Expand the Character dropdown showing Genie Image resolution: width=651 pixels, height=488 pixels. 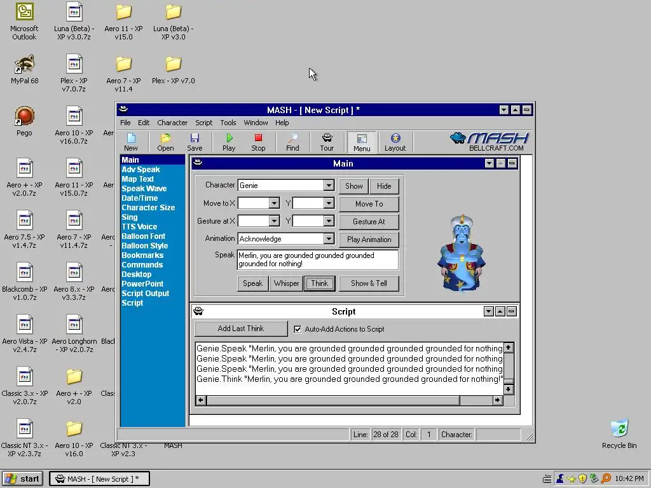click(x=329, y=185)
